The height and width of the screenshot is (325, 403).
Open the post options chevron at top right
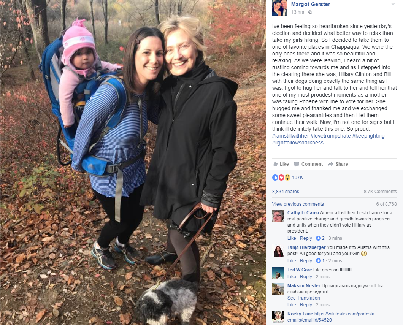(393, 4)
